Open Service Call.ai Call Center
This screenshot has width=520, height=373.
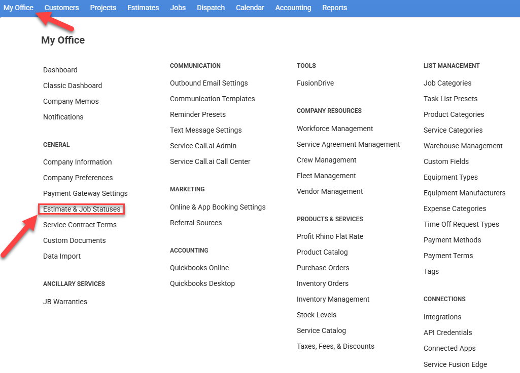tap(210, 161)
